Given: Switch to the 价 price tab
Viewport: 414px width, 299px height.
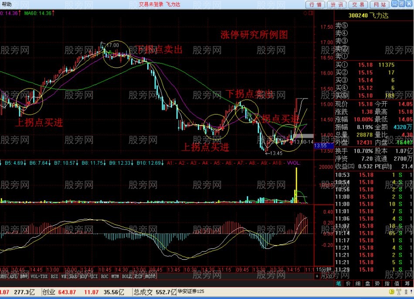Looking at the screenshot, I should coord(348,283).
